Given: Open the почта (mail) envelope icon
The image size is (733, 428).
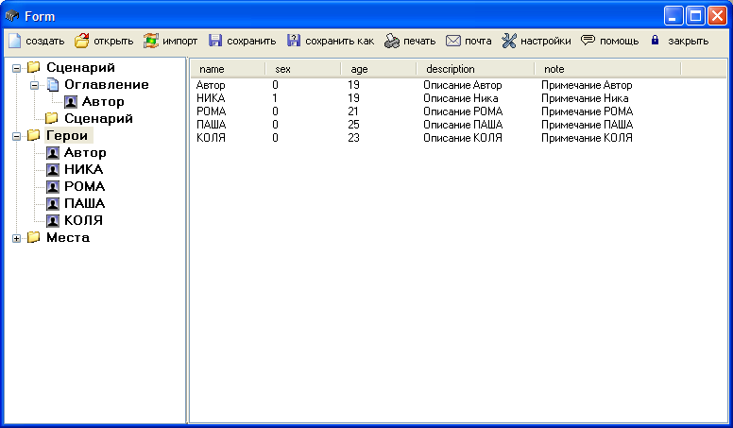Looking at the screenshot, I should [453, 41].
